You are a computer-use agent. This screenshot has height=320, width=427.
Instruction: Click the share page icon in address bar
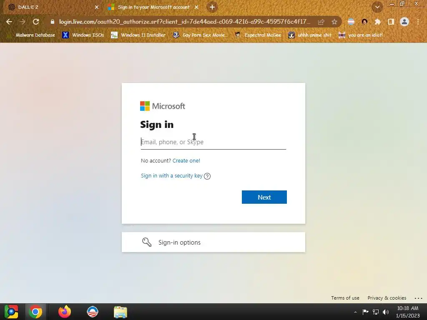(x=321, y=22)
